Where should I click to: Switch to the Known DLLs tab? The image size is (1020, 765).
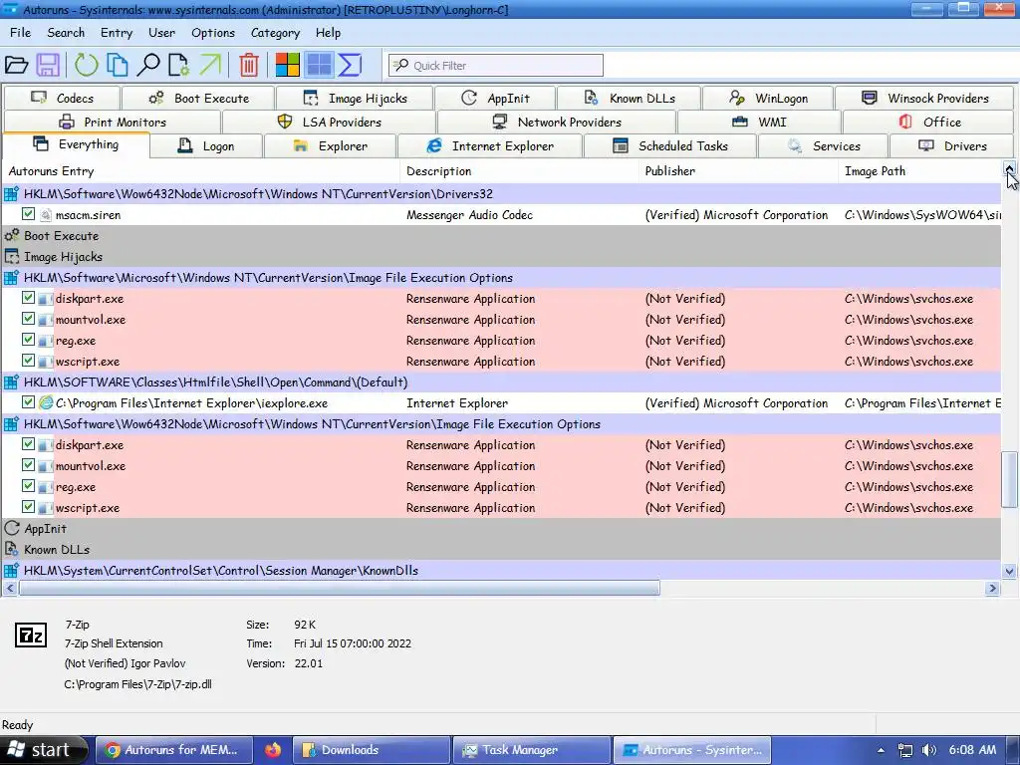tap(630, 99)
